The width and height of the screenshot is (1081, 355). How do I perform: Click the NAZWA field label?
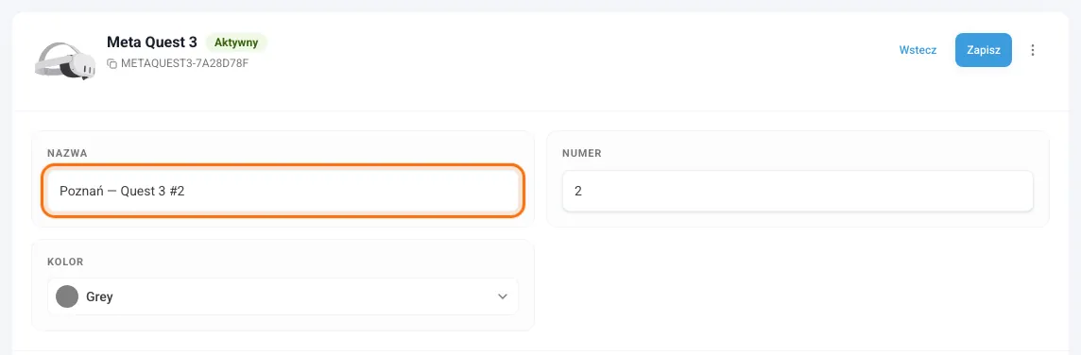pos(67,153)
